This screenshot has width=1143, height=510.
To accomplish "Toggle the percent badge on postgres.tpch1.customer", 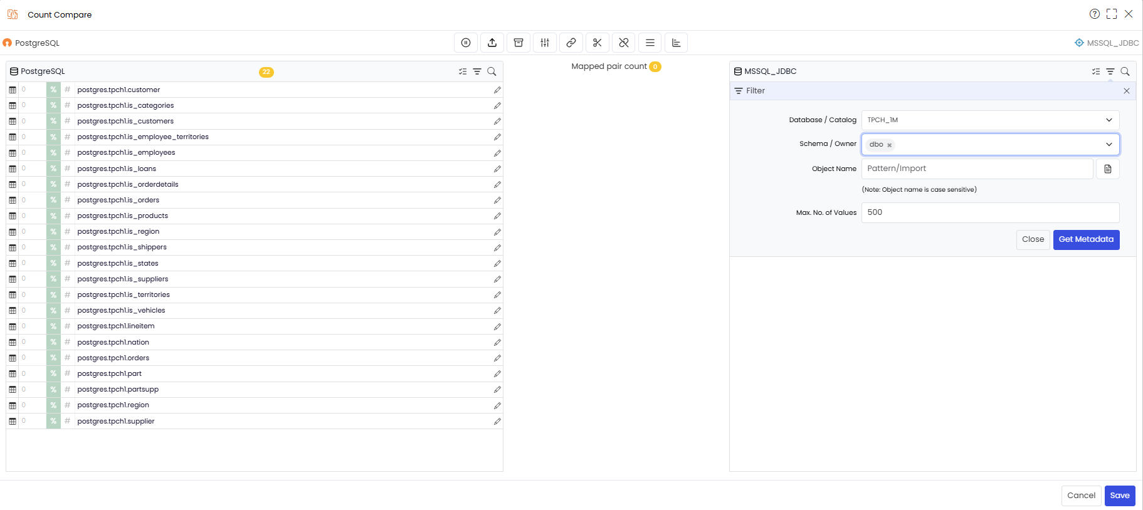I will coord(53,90).
